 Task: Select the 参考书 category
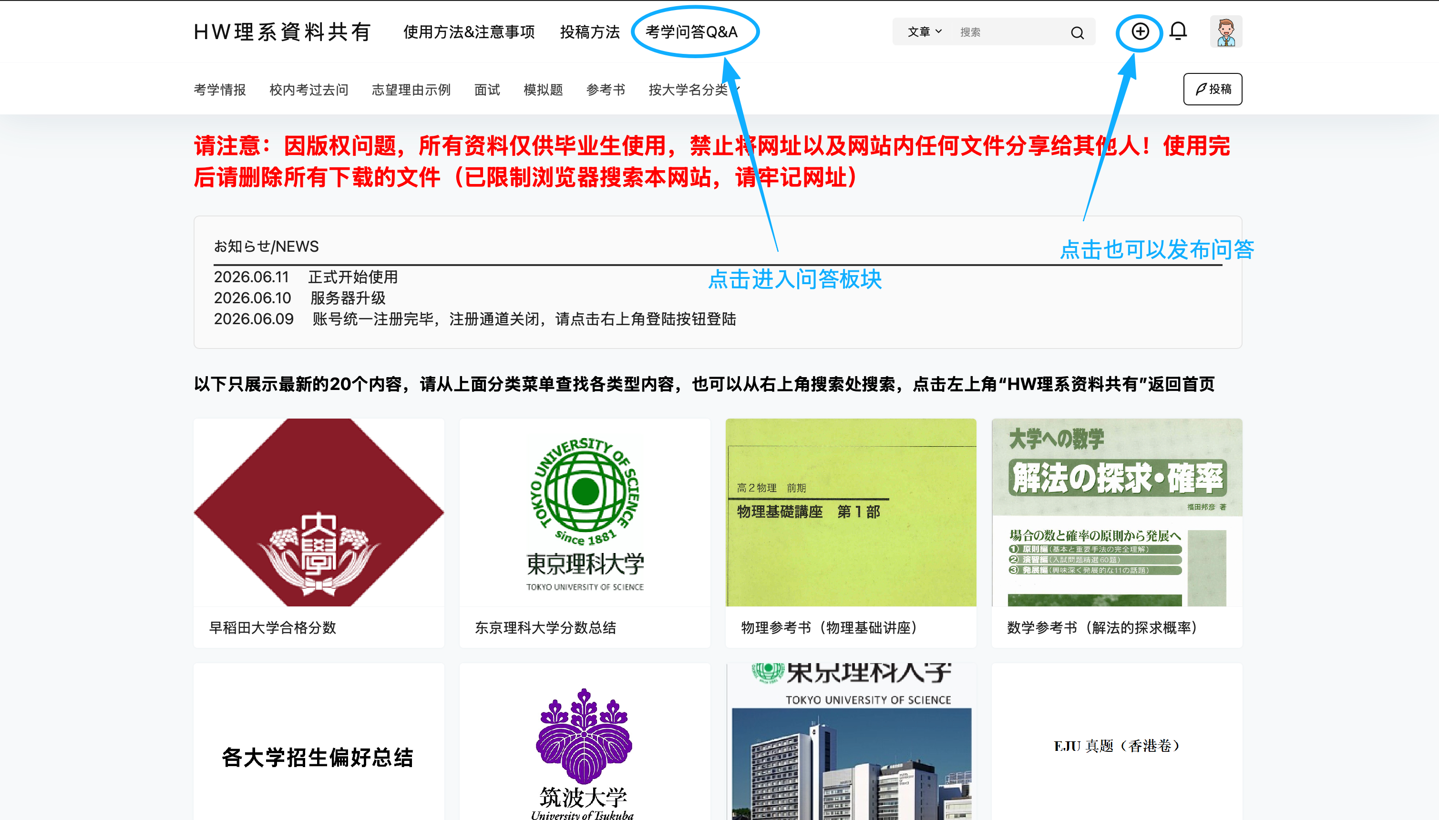606,90
